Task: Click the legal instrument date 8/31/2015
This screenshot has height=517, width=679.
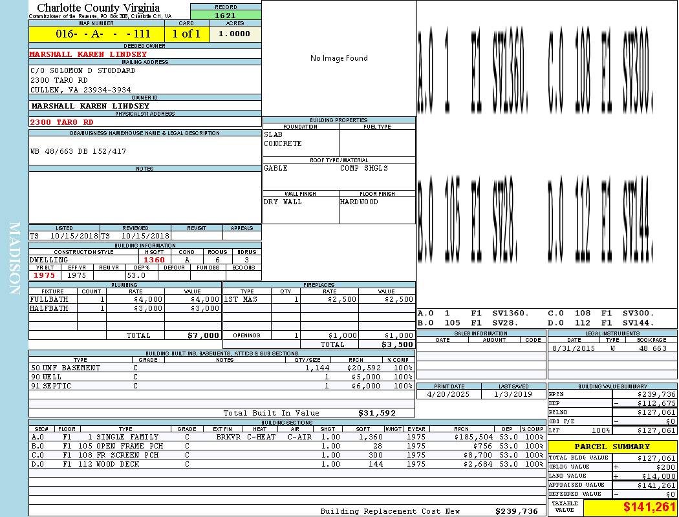Action: (x=574, y=348)
